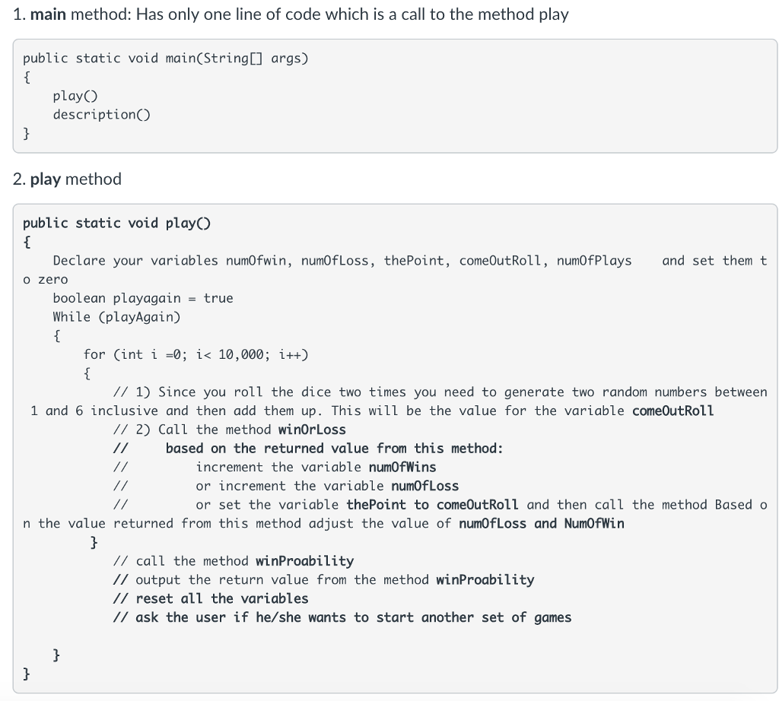Click "// call the method winProability" comment
779x701 pixels.
click(x=233, y=561)
